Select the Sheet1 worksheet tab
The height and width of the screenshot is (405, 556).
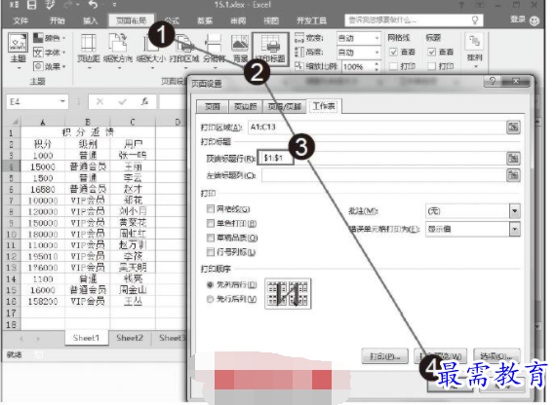[x=86, y=338]
